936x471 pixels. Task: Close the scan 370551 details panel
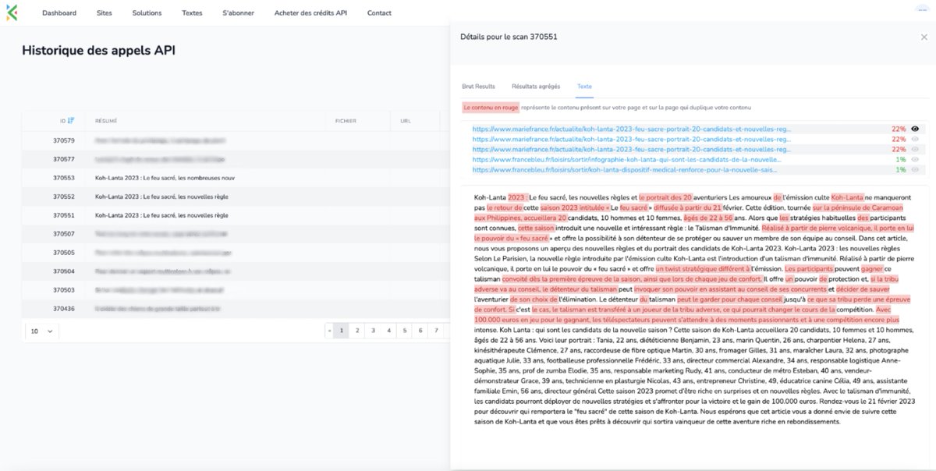click(x=924, y=37)
